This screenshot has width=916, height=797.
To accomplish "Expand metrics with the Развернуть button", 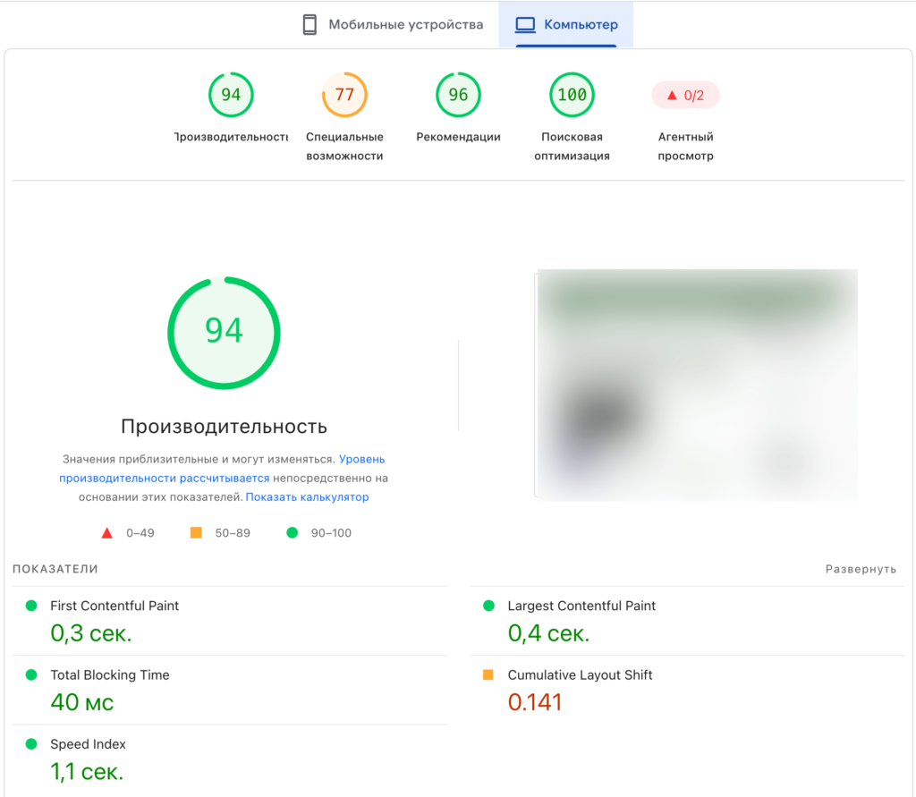I will coord(861,569).
